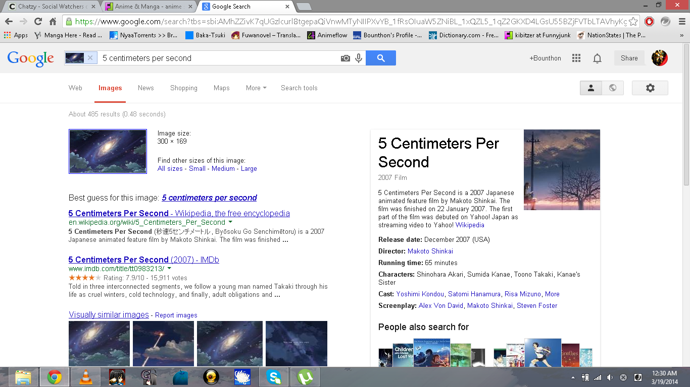Expand the IMDb result URL arrow
The image size is (690, 387).
[x=169, y=269]
